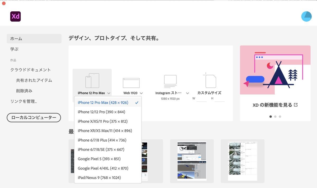This screenshot has height=188, width=317.
Task: Open recent file thumbnail with 3D editor screenshots
Action: pos(192,161)
